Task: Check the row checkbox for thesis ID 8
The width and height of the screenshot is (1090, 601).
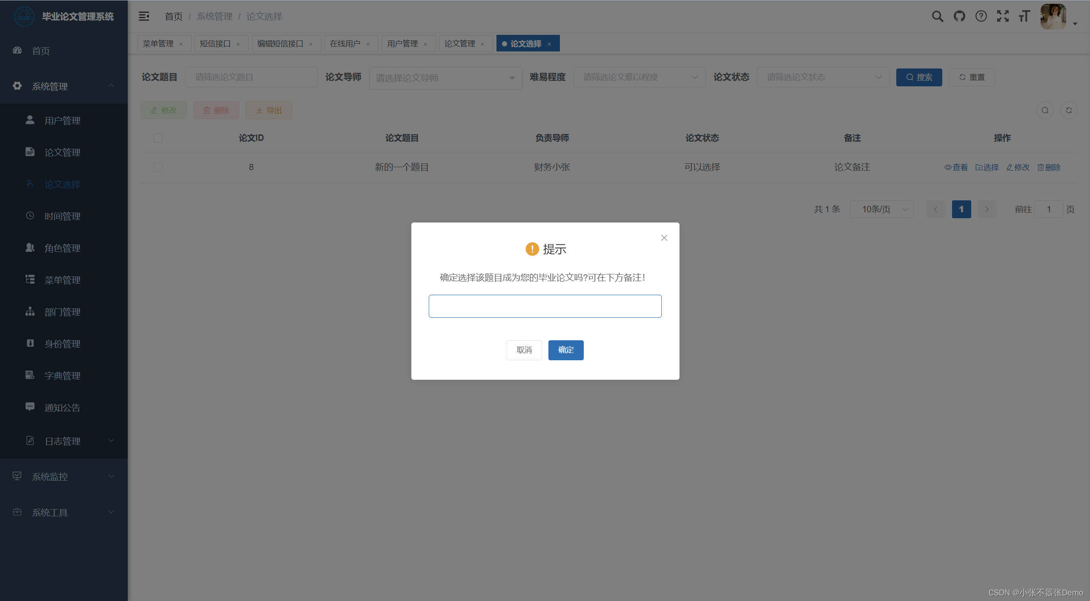Action: [x=158, y=167]
